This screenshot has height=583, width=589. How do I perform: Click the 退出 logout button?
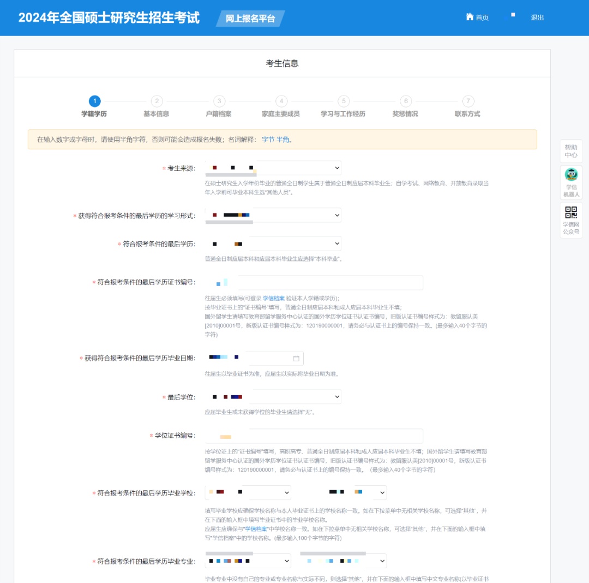click(x=537, y=17)
